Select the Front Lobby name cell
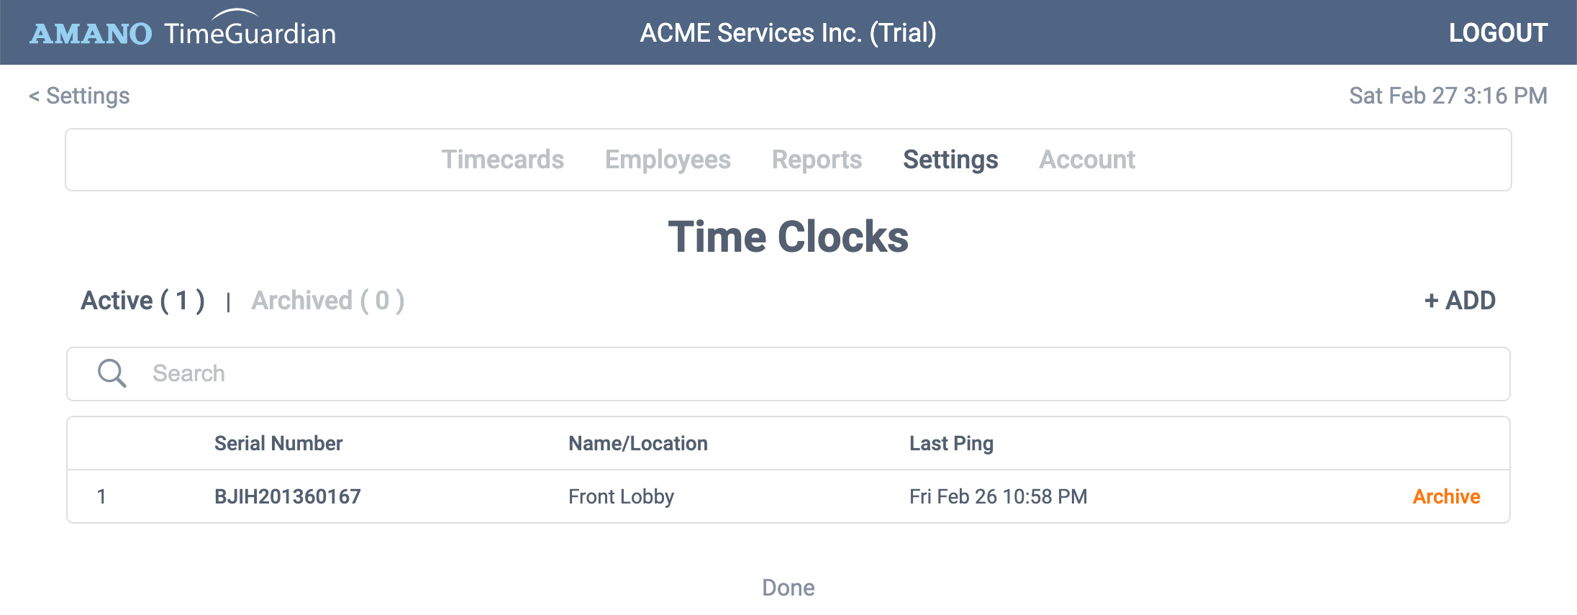 click(x=621, y=496)
